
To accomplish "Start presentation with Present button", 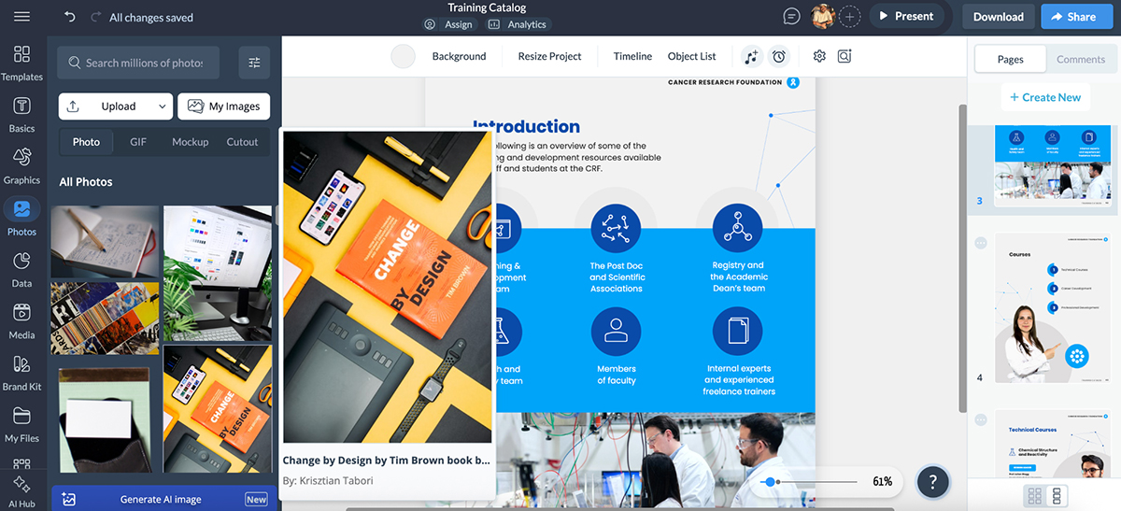I will (x=905, y=16).
